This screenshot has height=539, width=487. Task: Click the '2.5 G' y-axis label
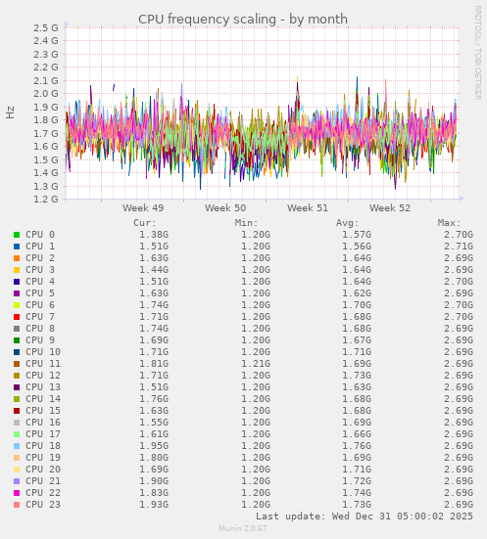(x=46, y=27)
